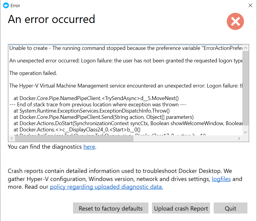This screenshot has width=257, height=221.
Task: Click the red circular error X icon
Action: [235, 21]
